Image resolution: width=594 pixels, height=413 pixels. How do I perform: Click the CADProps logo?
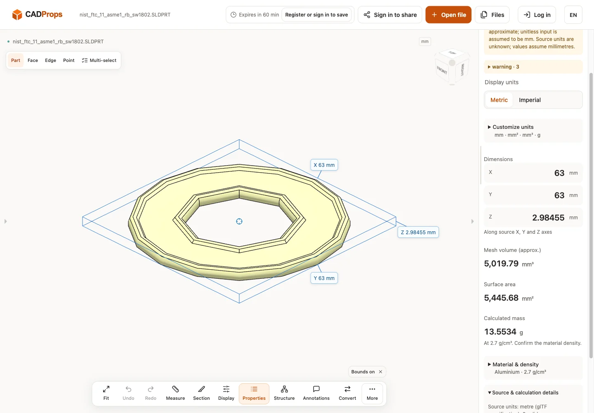coord(37,14)
